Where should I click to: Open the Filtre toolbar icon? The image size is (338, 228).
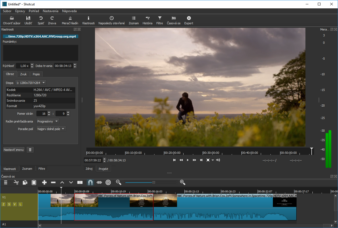click(160, 20)
